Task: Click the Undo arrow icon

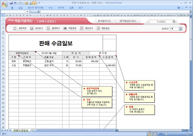Action: tap(15, 3)
